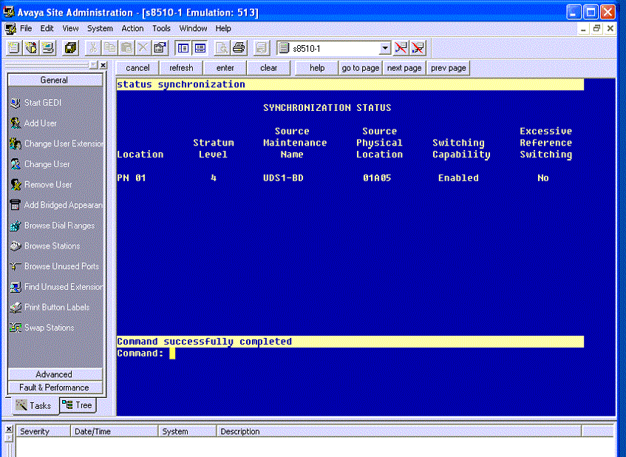Toggle the first view-mode toolbar button

click(183, 48)
